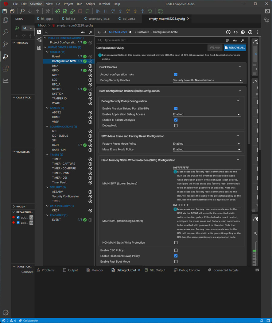
Task: Click the Save All toolbar icon
Action: pos(12,11)
